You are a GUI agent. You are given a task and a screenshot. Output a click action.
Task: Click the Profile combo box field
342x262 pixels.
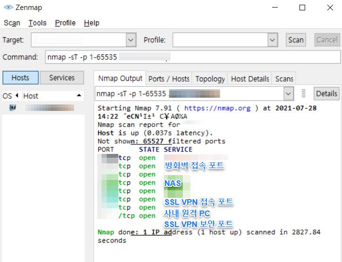tap(220, 40)
